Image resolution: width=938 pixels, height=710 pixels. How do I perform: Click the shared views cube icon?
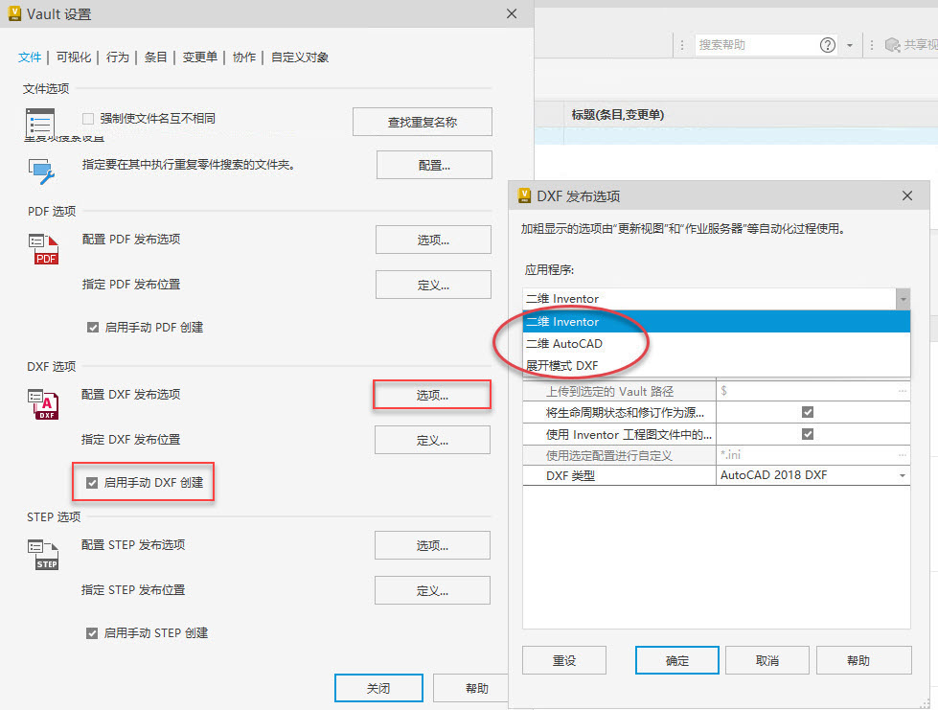pos(892,45)
